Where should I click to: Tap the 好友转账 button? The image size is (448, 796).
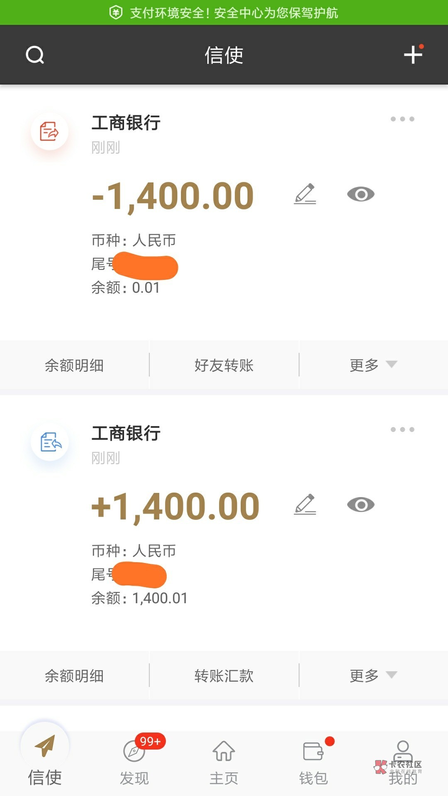(x=224, y=365)
